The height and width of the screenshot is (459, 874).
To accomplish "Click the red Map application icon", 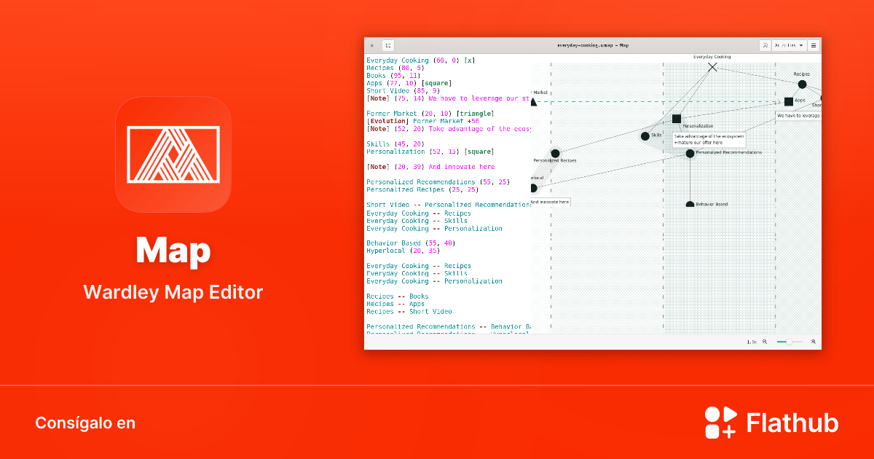I will tap(173, 157).
